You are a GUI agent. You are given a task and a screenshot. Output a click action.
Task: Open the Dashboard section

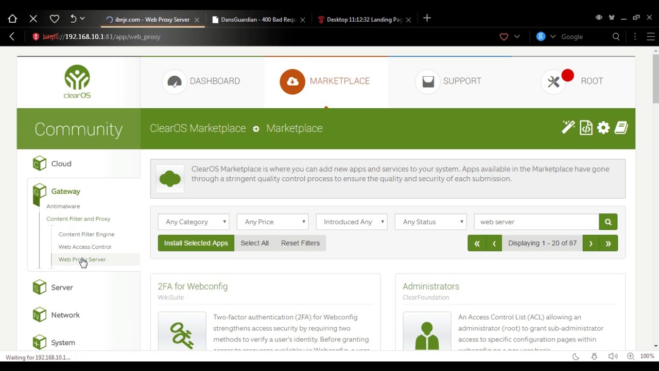pos(202,81)
